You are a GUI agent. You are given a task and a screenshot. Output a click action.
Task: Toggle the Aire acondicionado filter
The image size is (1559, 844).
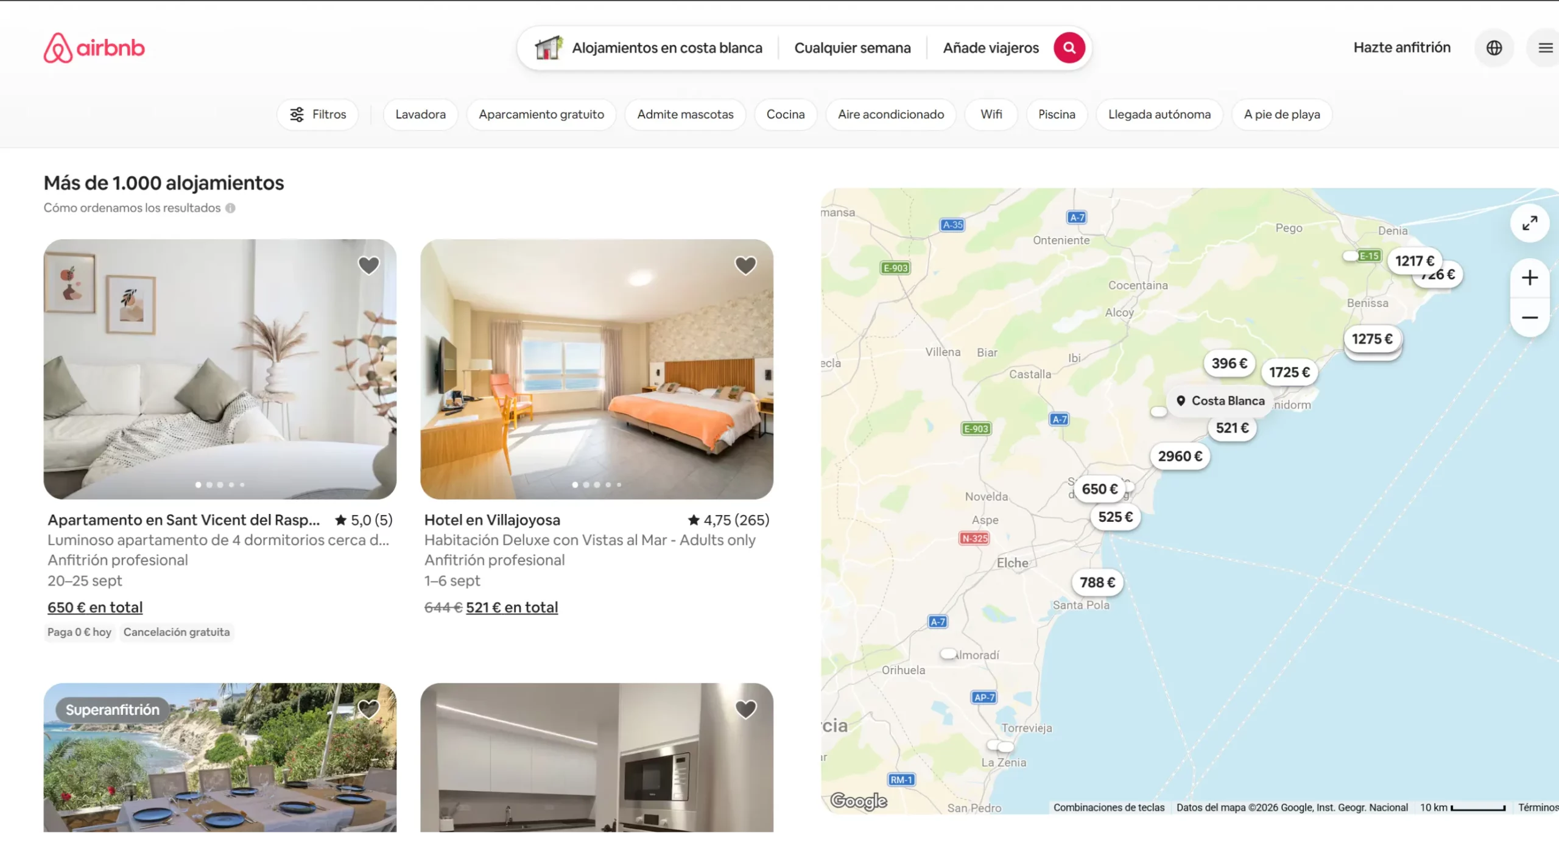pos(891,114)
